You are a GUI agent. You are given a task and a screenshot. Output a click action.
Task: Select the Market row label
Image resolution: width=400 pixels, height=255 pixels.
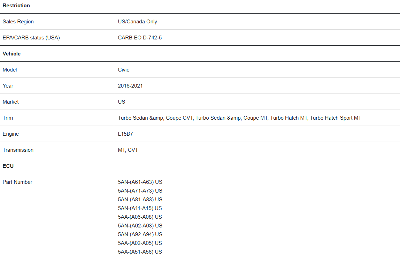pyautogui.click(x=10, y=102)
